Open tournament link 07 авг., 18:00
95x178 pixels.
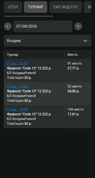coord(17,109)
